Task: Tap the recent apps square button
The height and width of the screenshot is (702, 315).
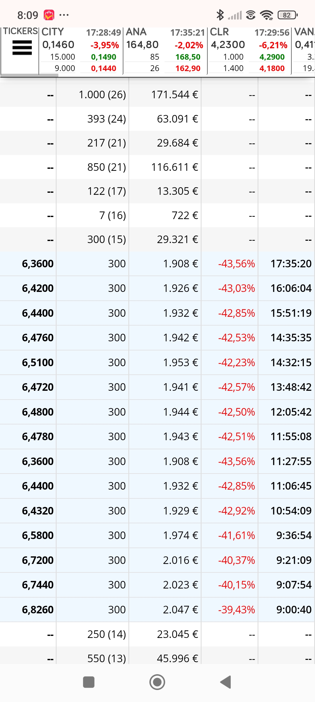Action: pyautogui.click(x=89, y=682)
